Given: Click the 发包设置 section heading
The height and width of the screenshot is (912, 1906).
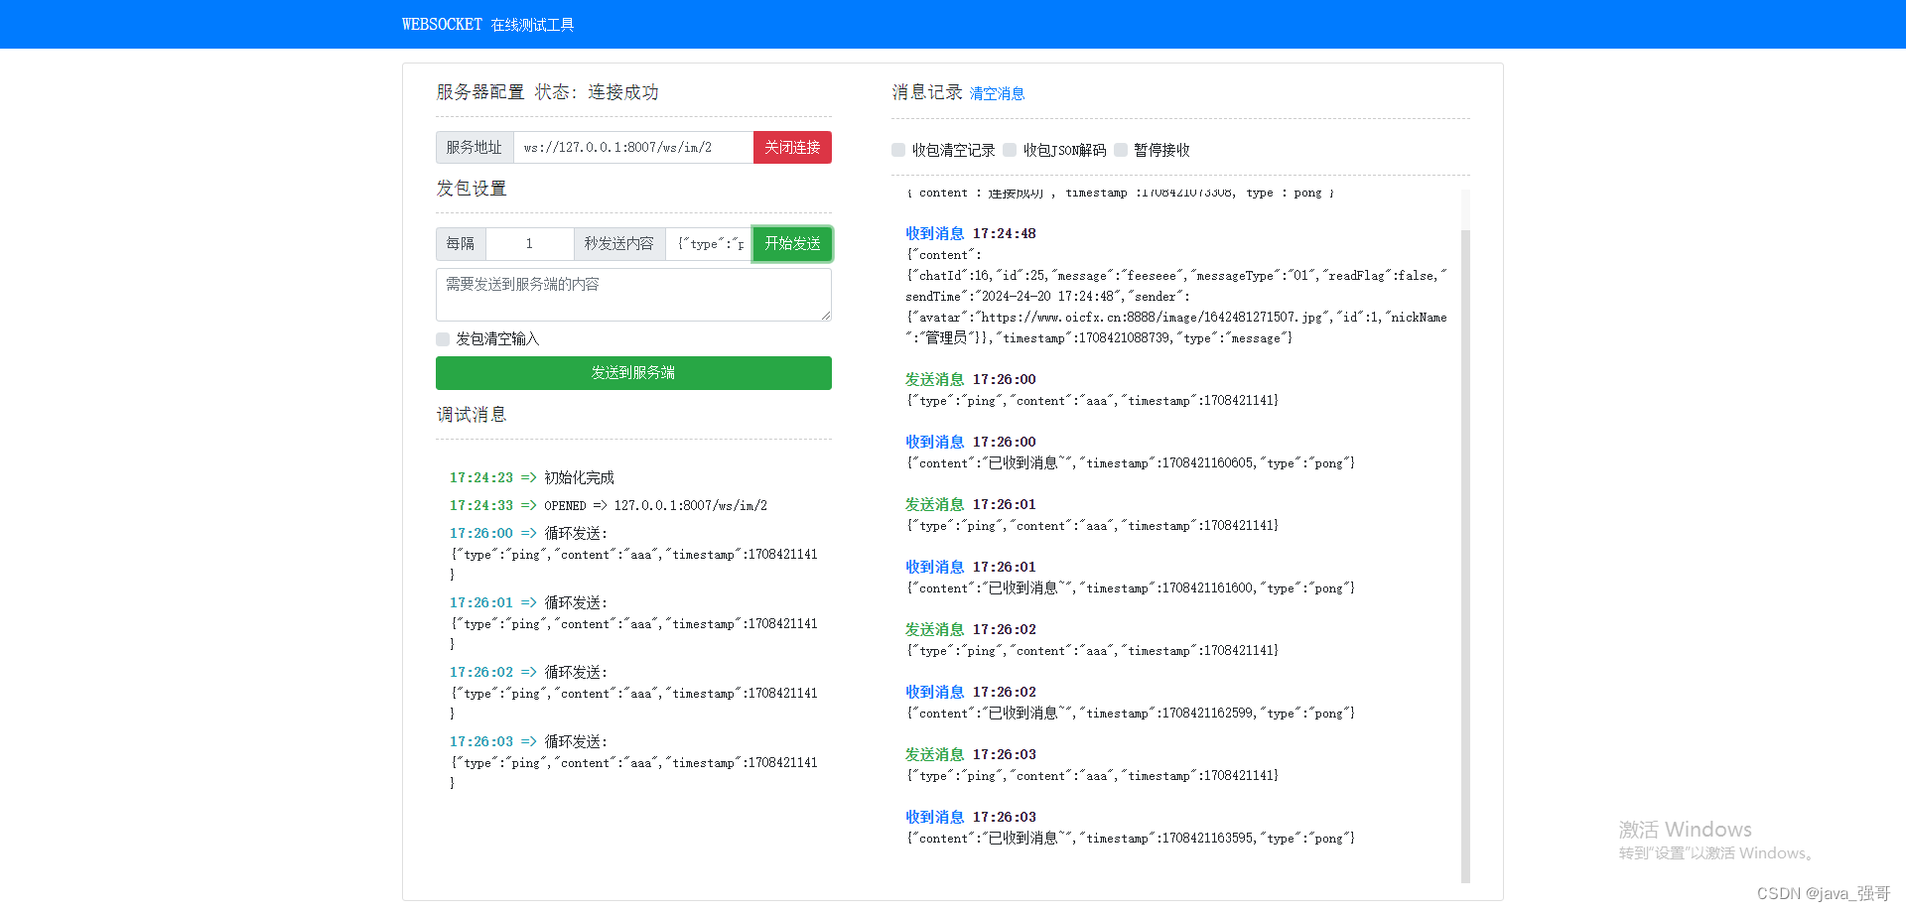Looking at the screenshot, I should coord(472,189).
